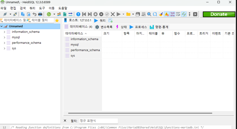The image size is (237, 129).
Task: Open the 검색 menu
Action: (x=23, y=8)
